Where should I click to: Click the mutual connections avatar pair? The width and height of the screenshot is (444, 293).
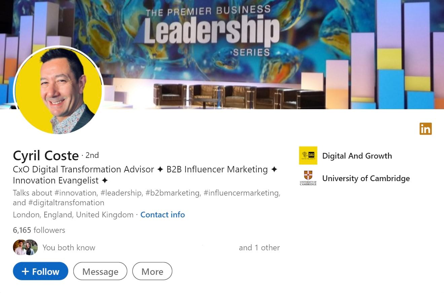[x=25, y=247]
